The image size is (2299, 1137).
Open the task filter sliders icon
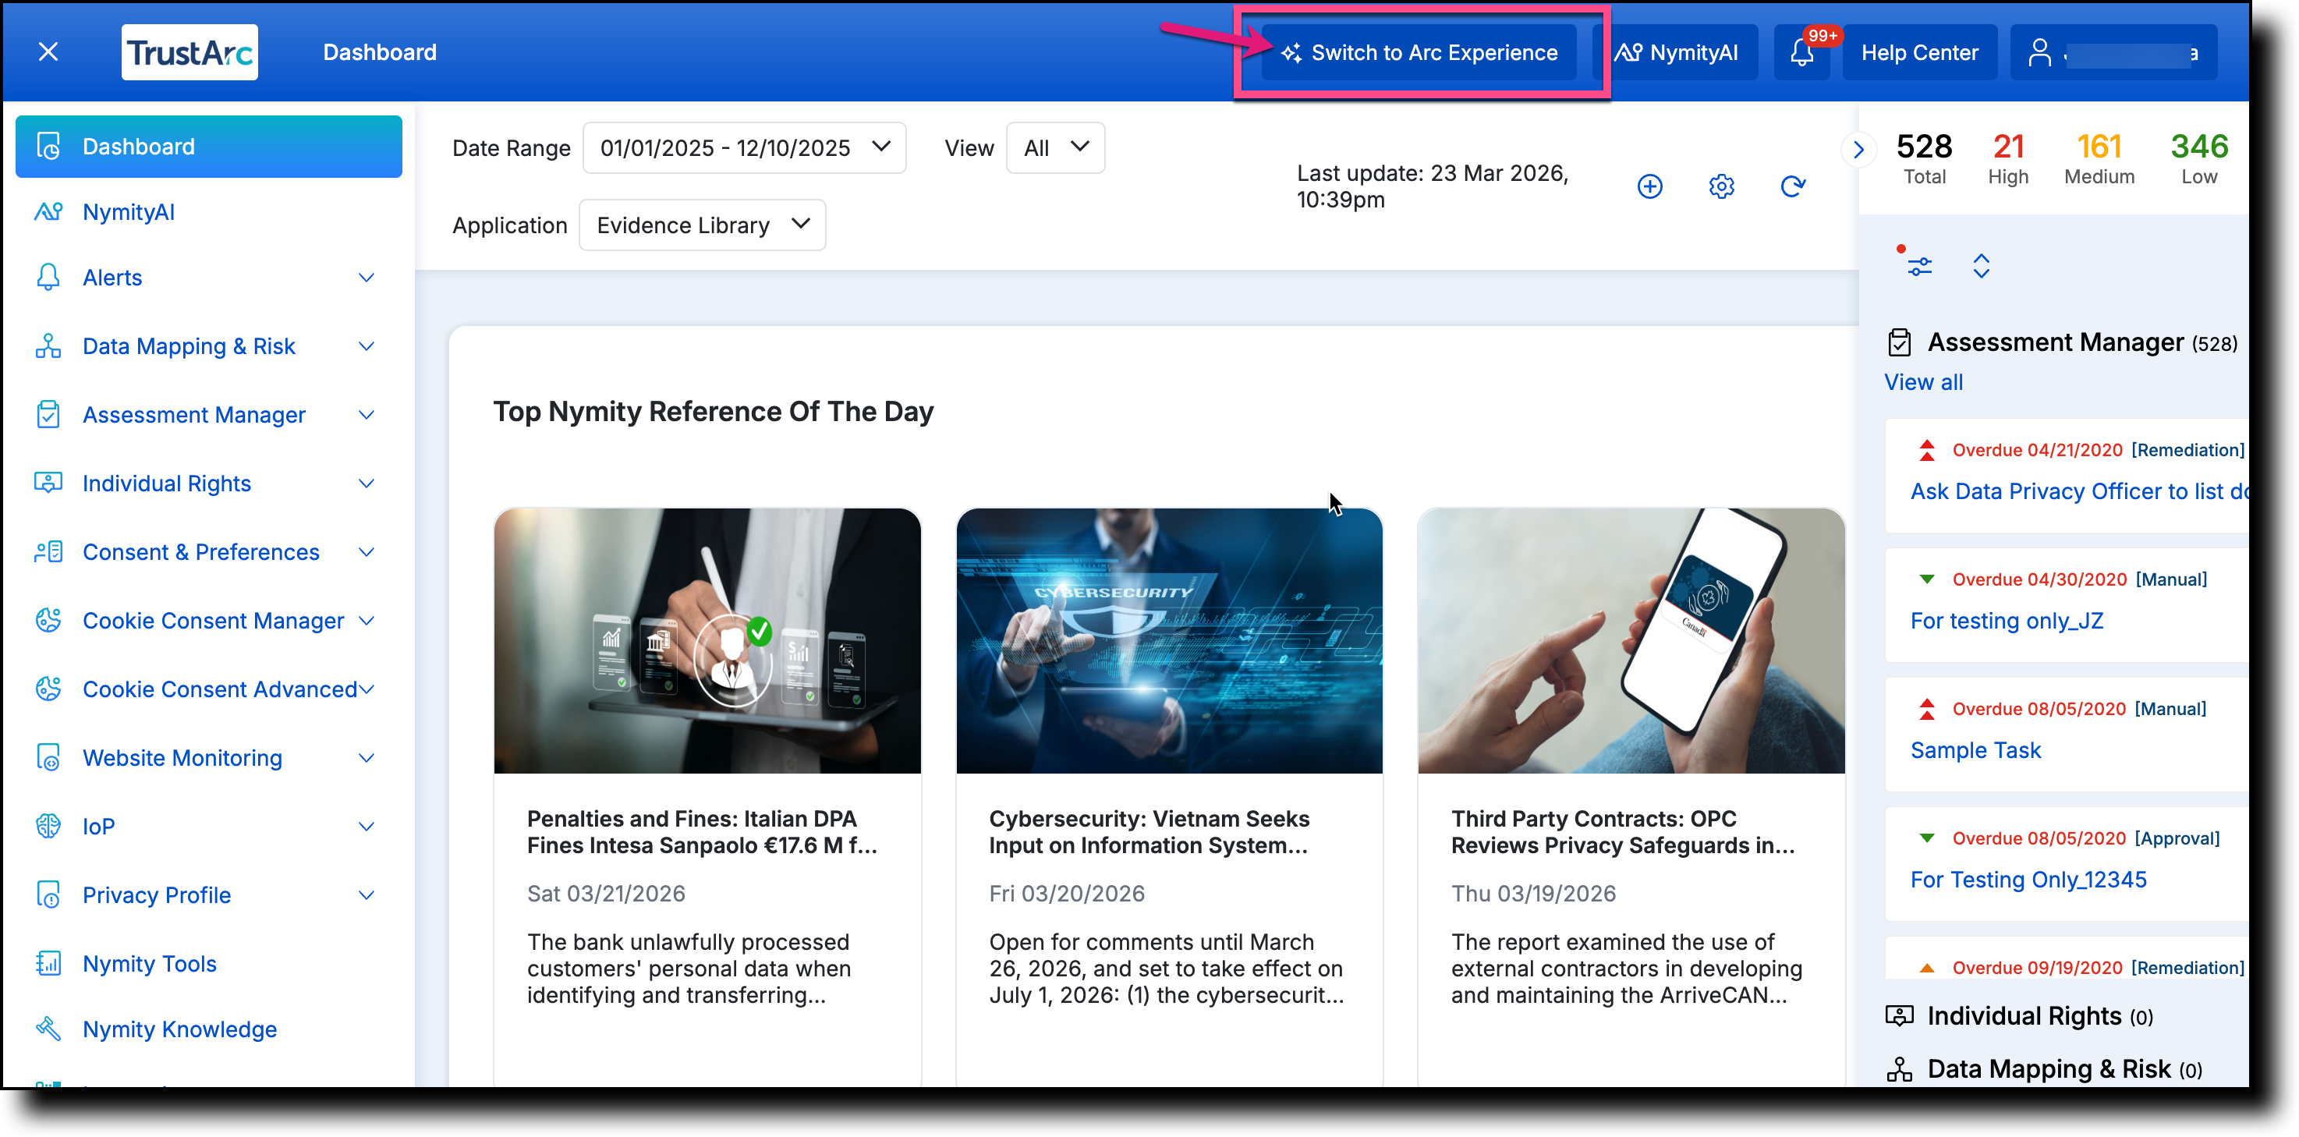(1918, 265)
